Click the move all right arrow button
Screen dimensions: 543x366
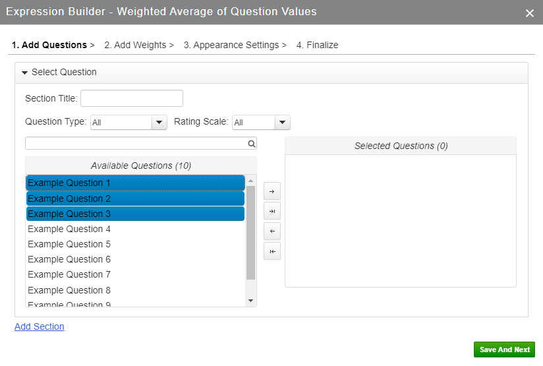(271, 211)
